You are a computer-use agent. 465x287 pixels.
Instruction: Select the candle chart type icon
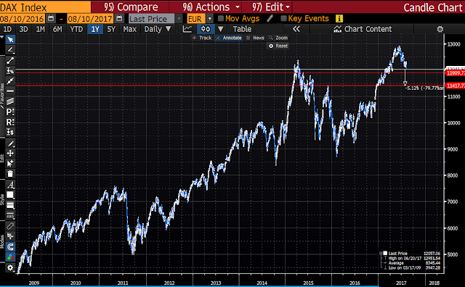[x=206, y=29]
